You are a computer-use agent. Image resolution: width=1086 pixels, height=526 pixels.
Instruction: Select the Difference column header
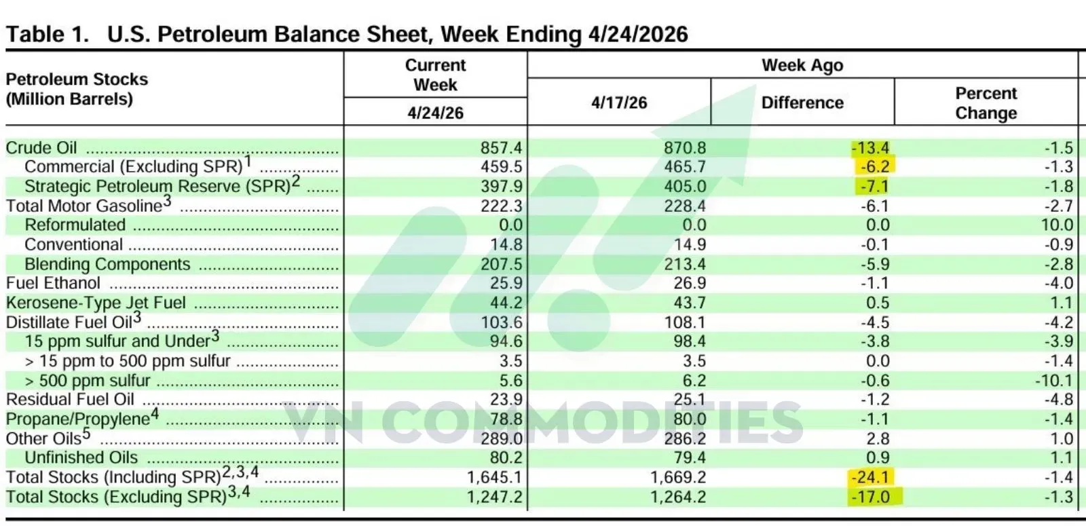point(802,102)
